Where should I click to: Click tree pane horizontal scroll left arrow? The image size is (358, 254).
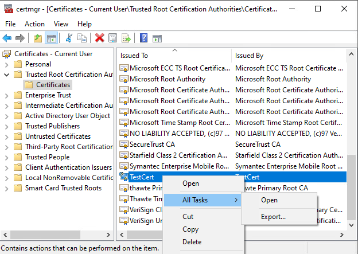click(x=5, y=235)
